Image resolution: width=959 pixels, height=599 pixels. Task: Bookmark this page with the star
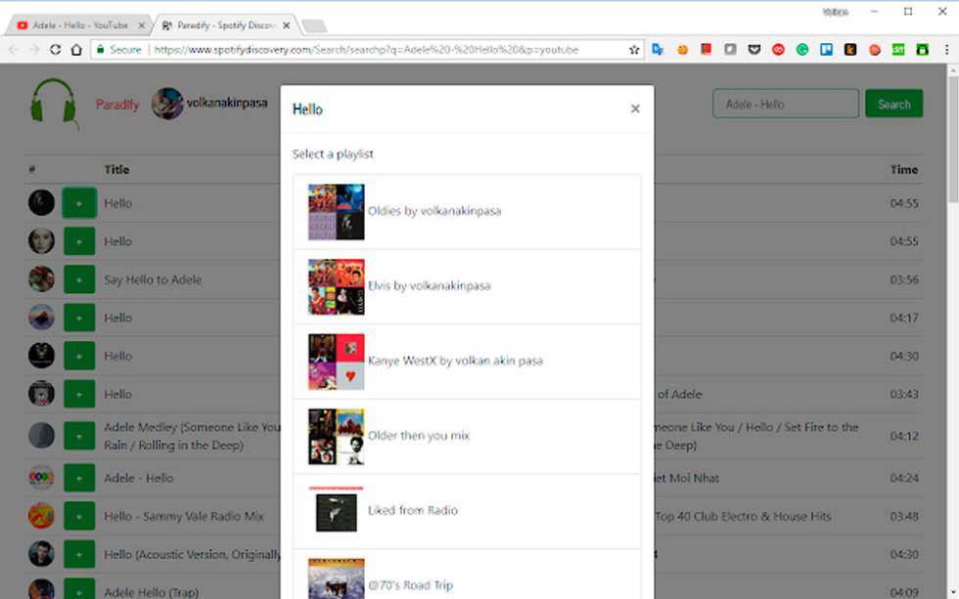click(634, 50)
